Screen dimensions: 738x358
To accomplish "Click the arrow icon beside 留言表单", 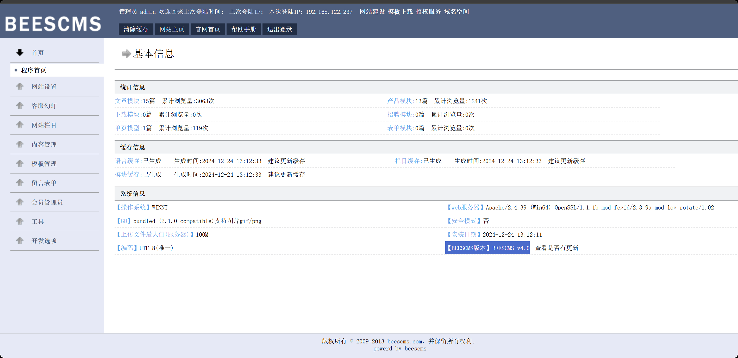I will (20, 183).
